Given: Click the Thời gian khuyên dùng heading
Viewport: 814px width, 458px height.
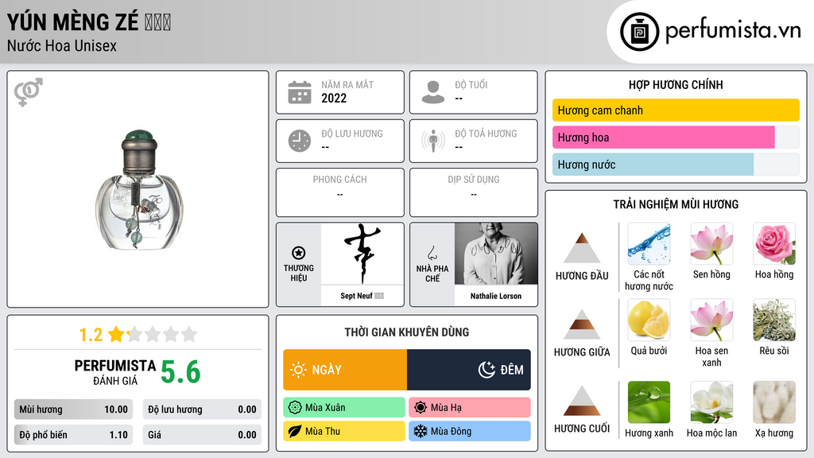Looking at the screenshot, I should tap(407, 332).
